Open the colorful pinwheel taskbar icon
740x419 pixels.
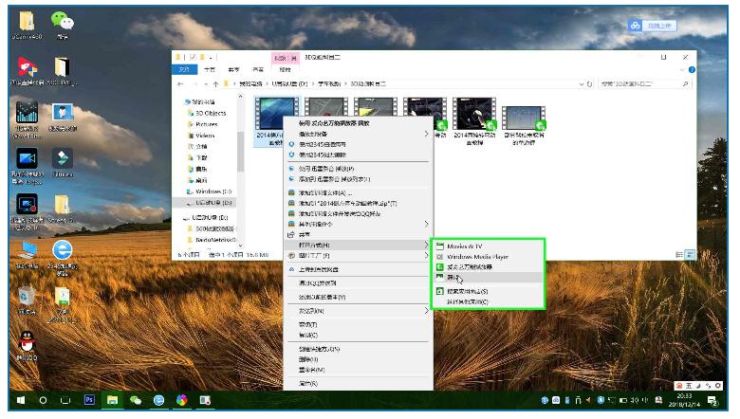182,400
